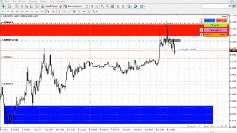Image resolution: width=237 pixels, height=133 pixels.
Task: Switch timeframe to MN
Action: (x=42, y=11)
